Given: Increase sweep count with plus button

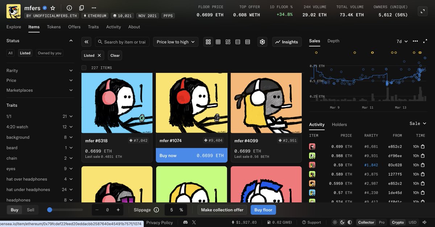Looking at the screenshot, I should coord(118,210).
